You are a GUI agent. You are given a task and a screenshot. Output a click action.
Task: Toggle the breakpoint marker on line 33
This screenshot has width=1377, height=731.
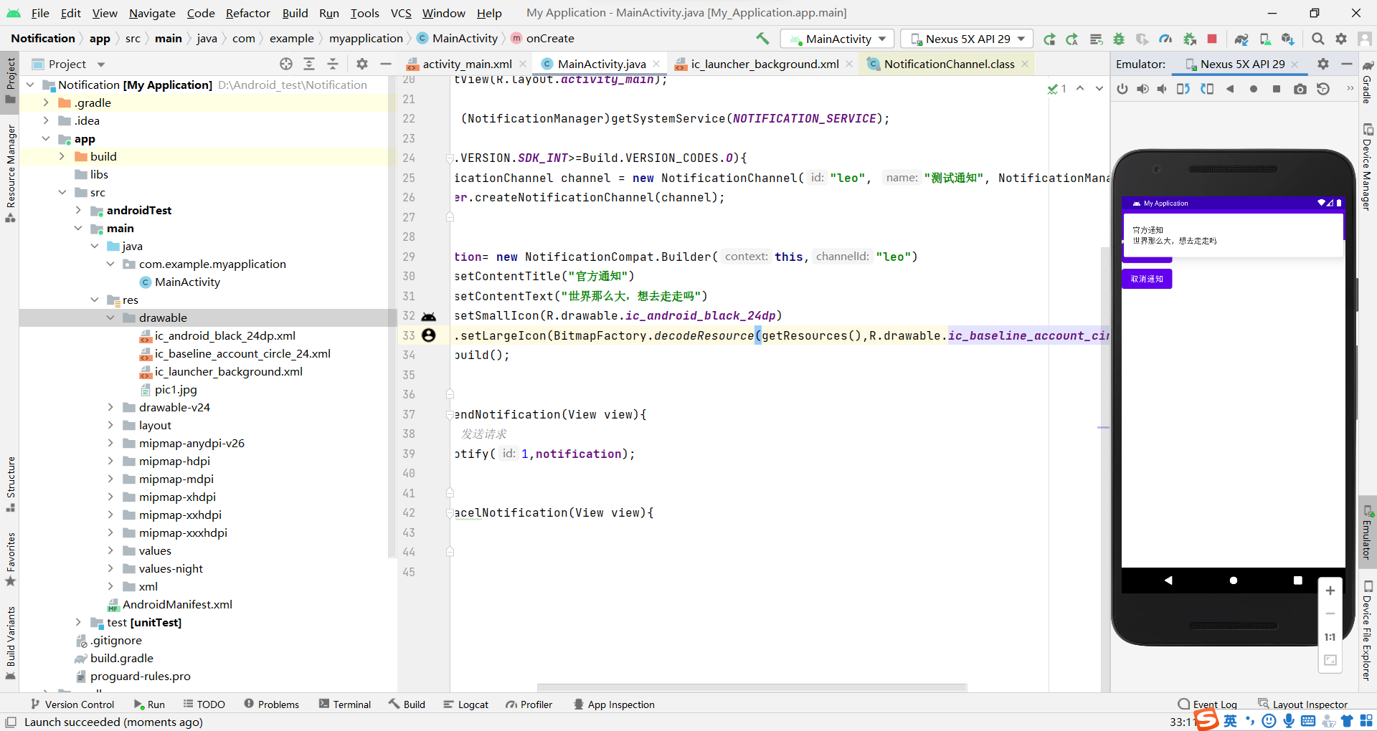click(x=429, y=335)
